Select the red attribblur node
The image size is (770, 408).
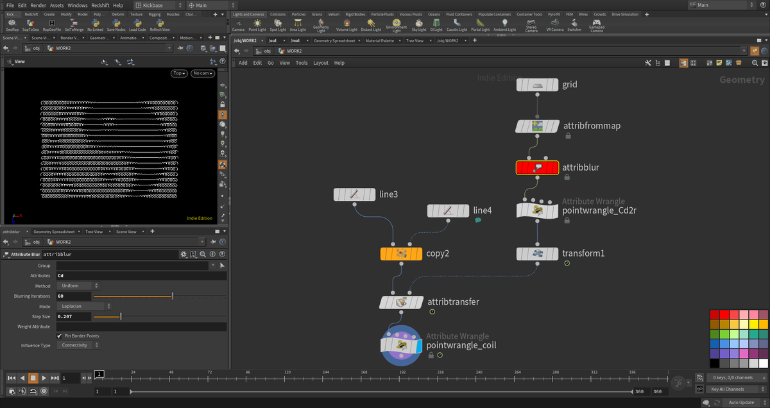[x=537, y=167]
